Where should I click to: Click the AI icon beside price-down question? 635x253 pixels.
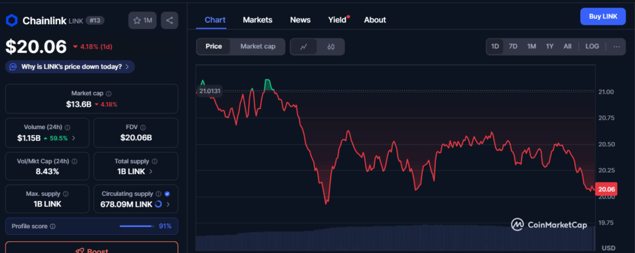[x=13, y=67]
